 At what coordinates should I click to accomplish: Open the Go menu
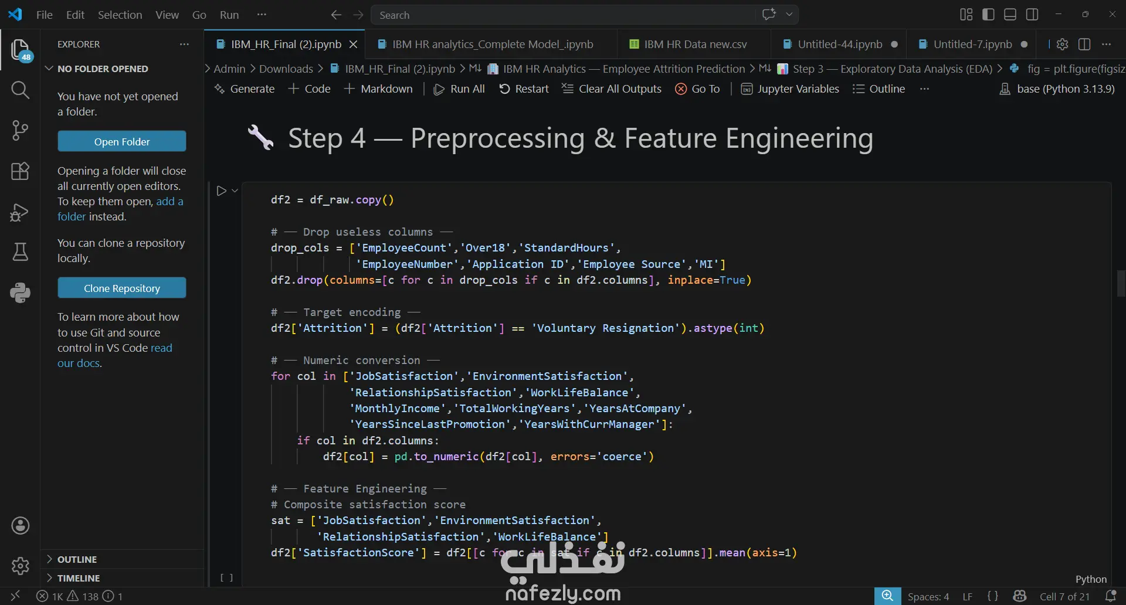click(x=199, y=15)
